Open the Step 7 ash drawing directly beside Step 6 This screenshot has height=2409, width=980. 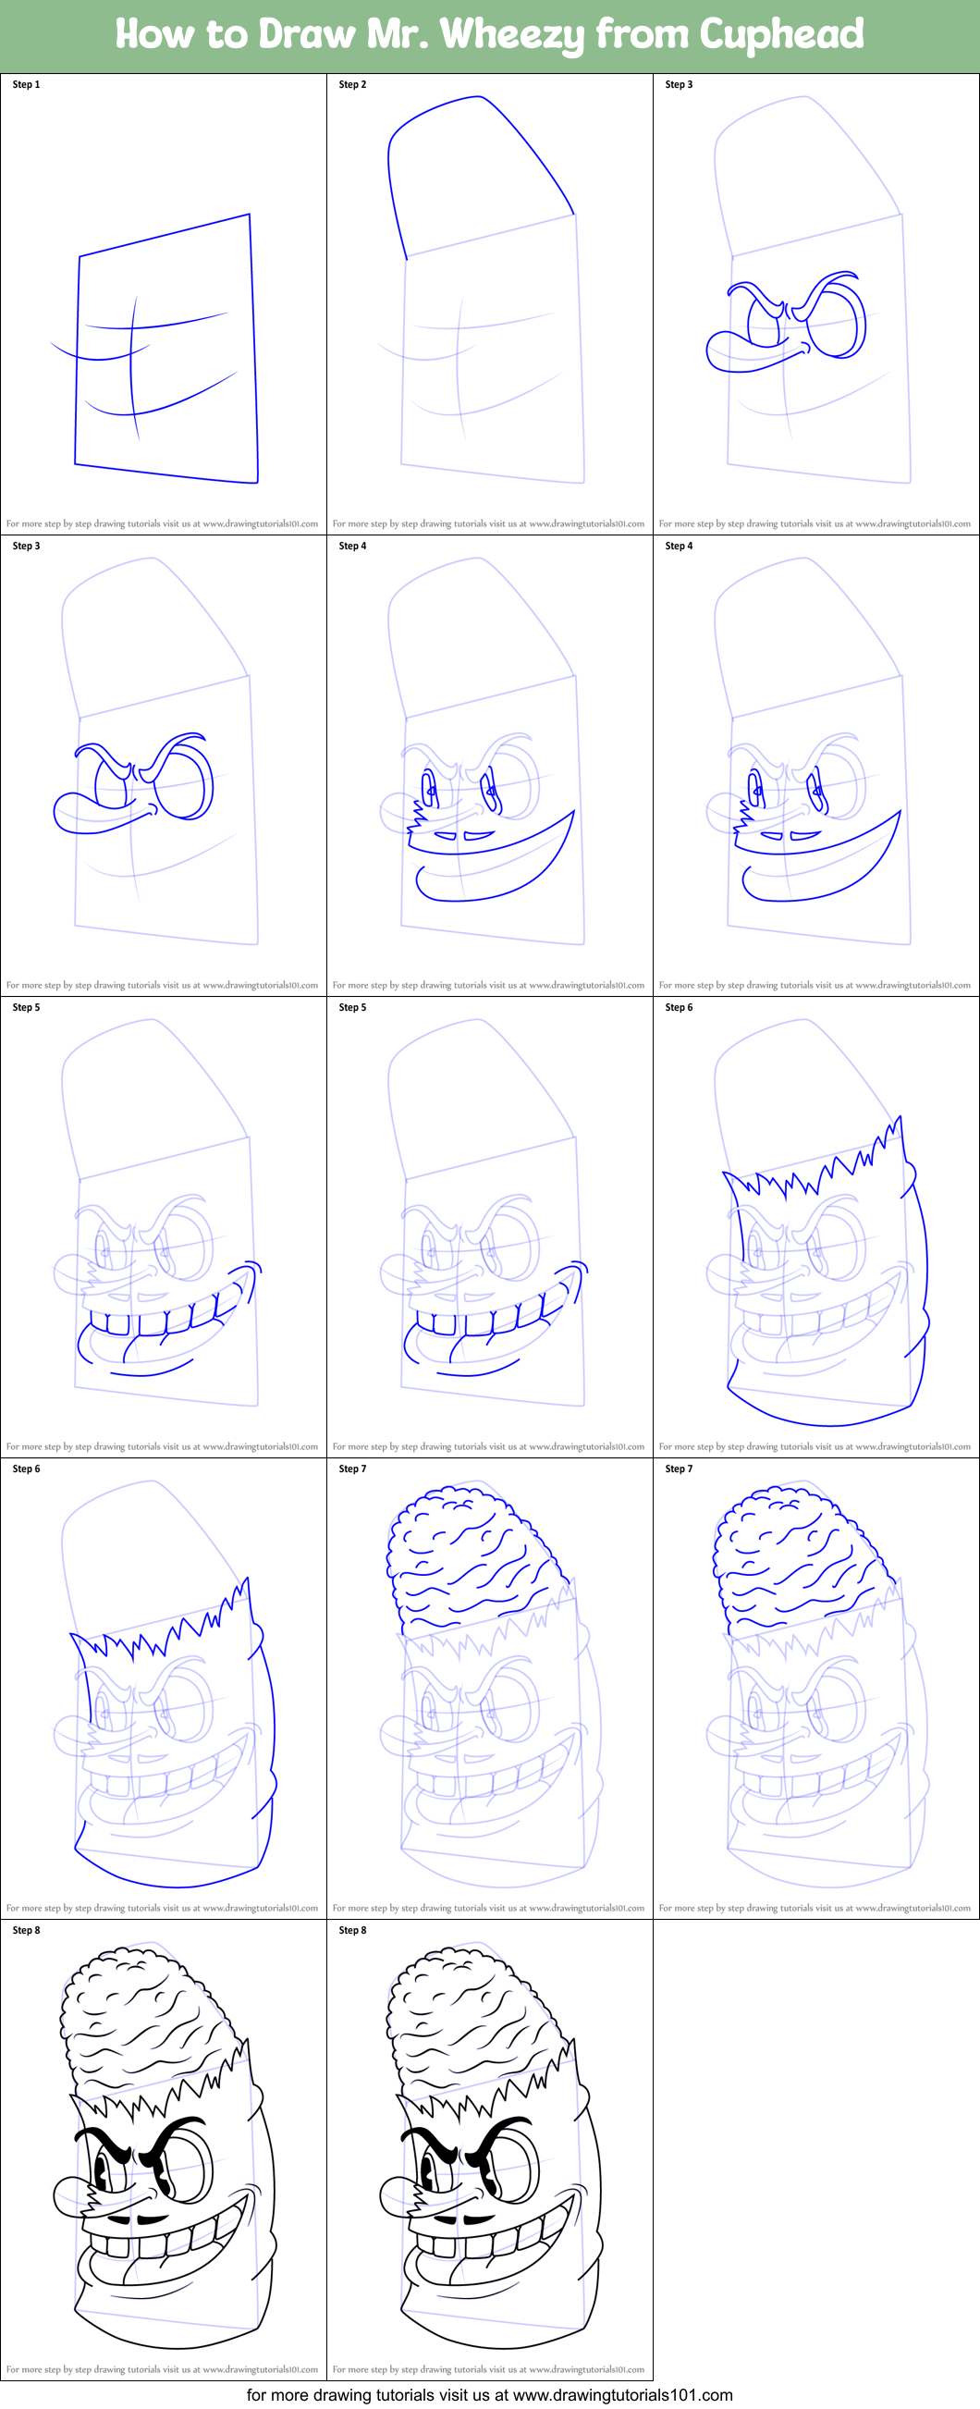click(490, 1689)
